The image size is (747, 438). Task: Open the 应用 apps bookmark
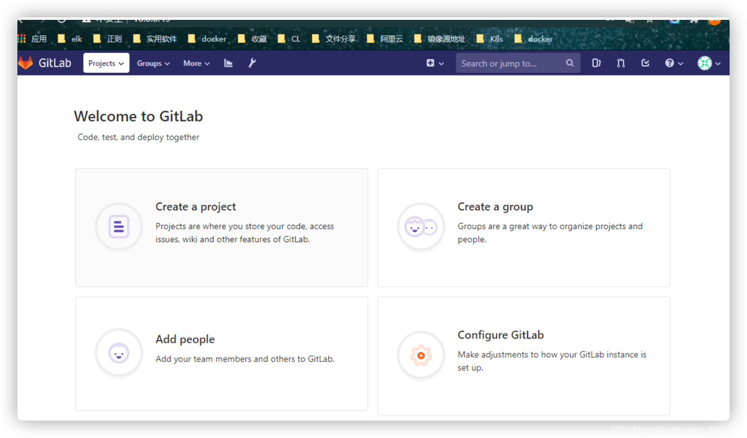[33, 39]
